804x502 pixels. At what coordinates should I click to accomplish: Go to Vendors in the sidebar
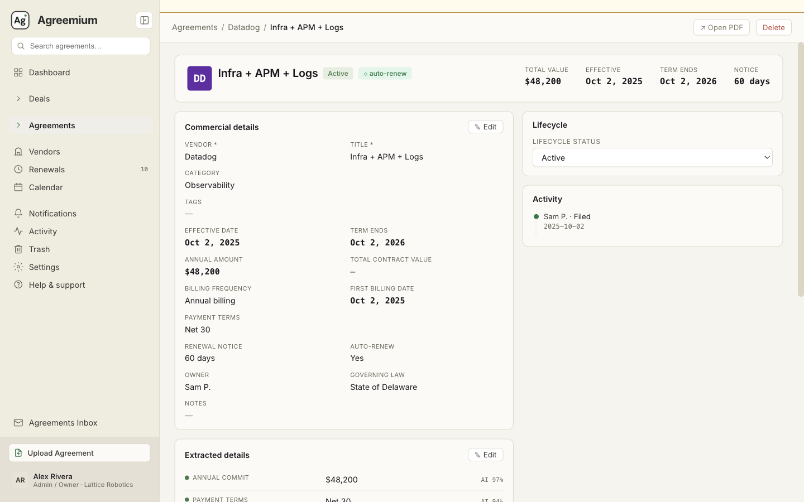pos(81,152)
